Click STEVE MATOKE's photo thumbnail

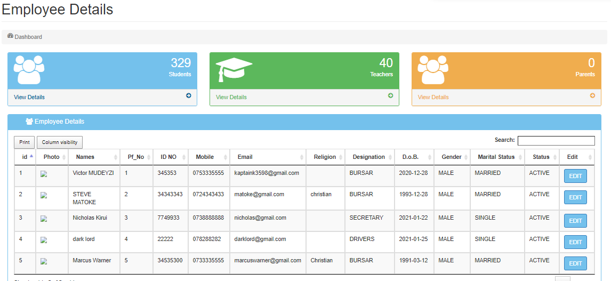(x=44, y=196)
